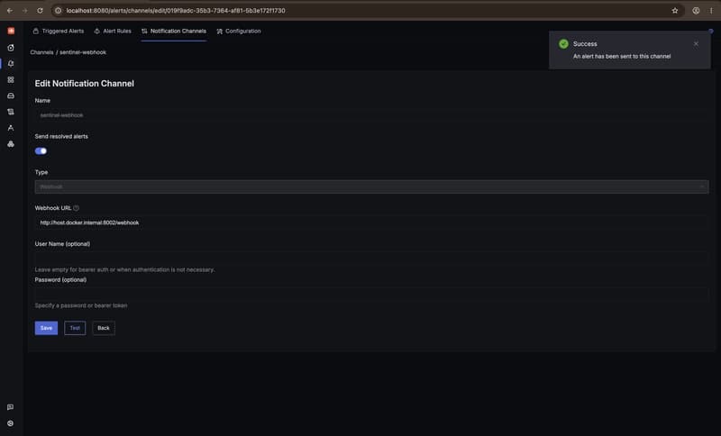Click the Save button
Image resolution: width=721 pixels, height=436 pixels.
pyautogui.click(x=47, y=328)
